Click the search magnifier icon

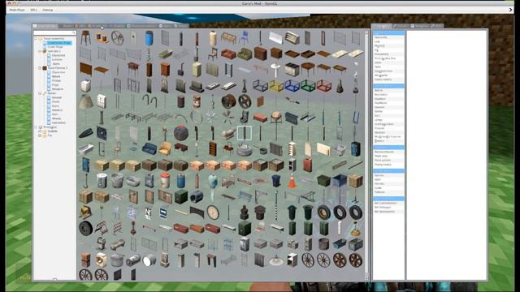74,32
